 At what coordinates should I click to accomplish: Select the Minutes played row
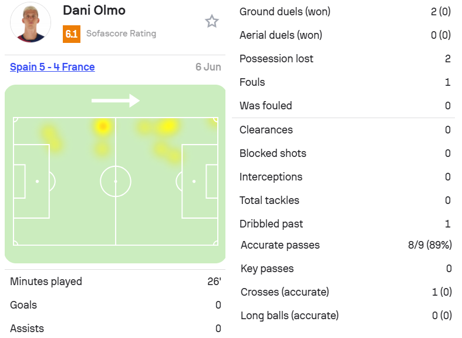click(116, 282)
